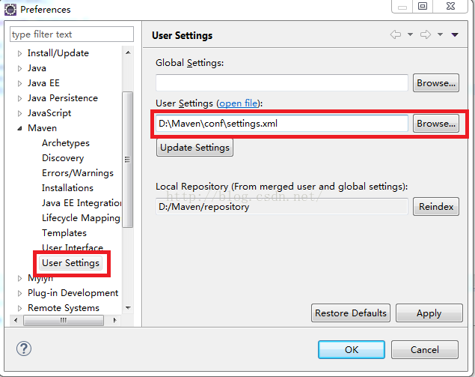475x377 pixels.
Task: Click the back navigation arrow icon
Action: point(396,34)
